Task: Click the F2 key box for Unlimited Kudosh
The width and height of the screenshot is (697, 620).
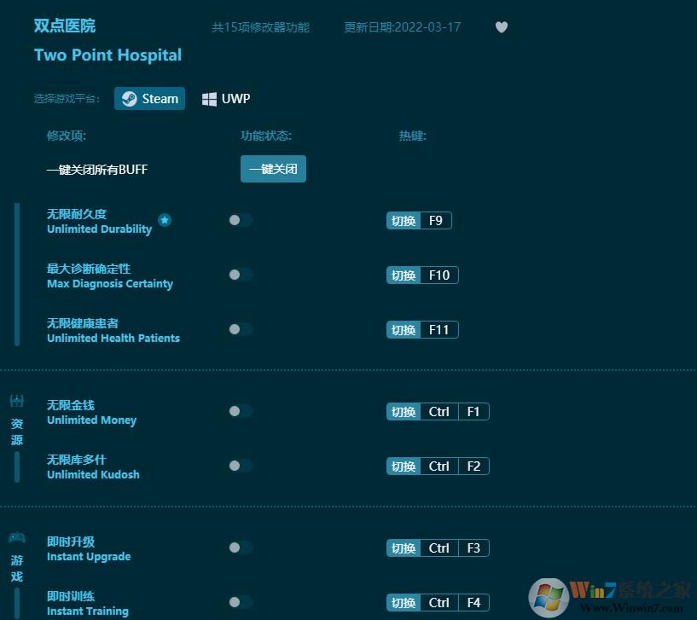Action: coord(473,466)
